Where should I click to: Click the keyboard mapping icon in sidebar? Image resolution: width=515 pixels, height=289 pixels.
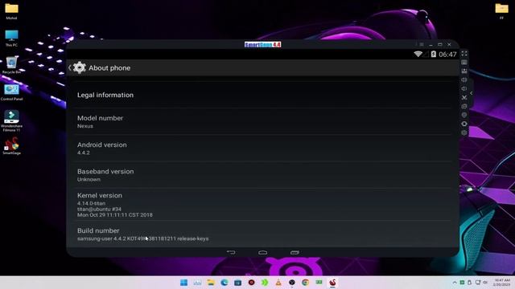point(464,63)
